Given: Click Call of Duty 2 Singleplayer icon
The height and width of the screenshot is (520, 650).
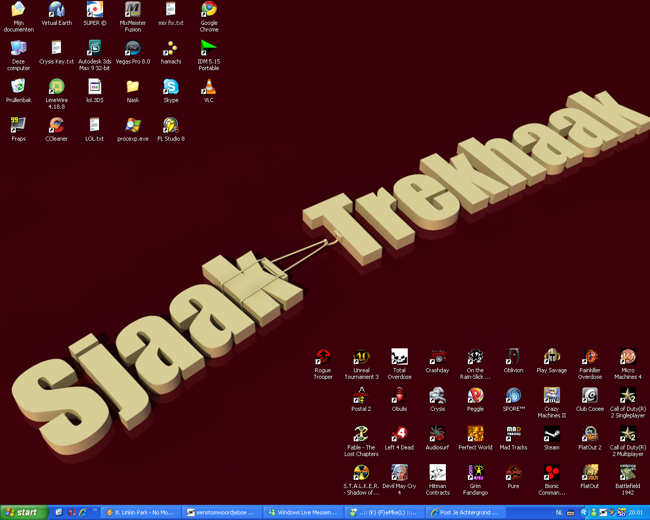Looking at the screenshot, I should [628, 395].
